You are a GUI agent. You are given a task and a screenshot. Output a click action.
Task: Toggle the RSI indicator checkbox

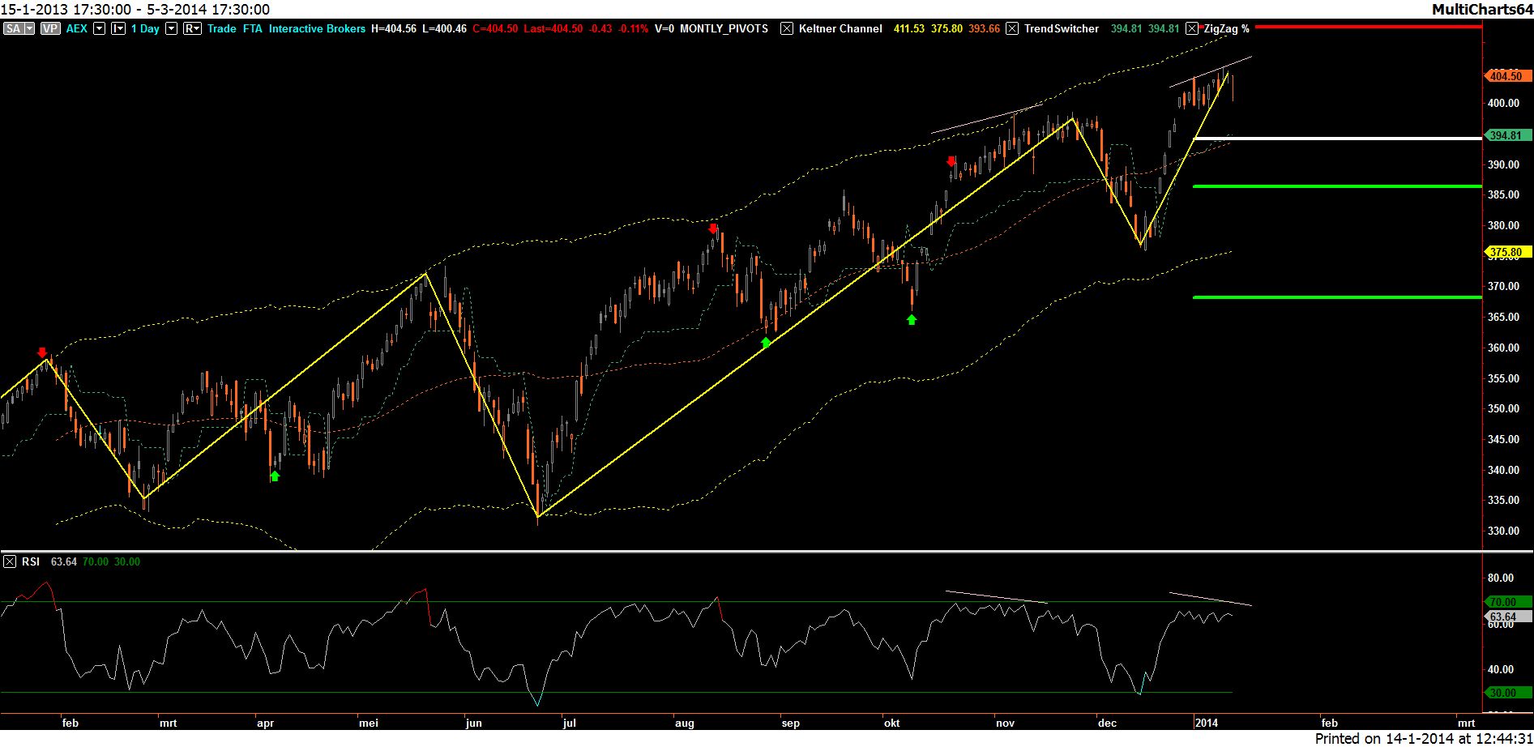(x=10, y=561)
